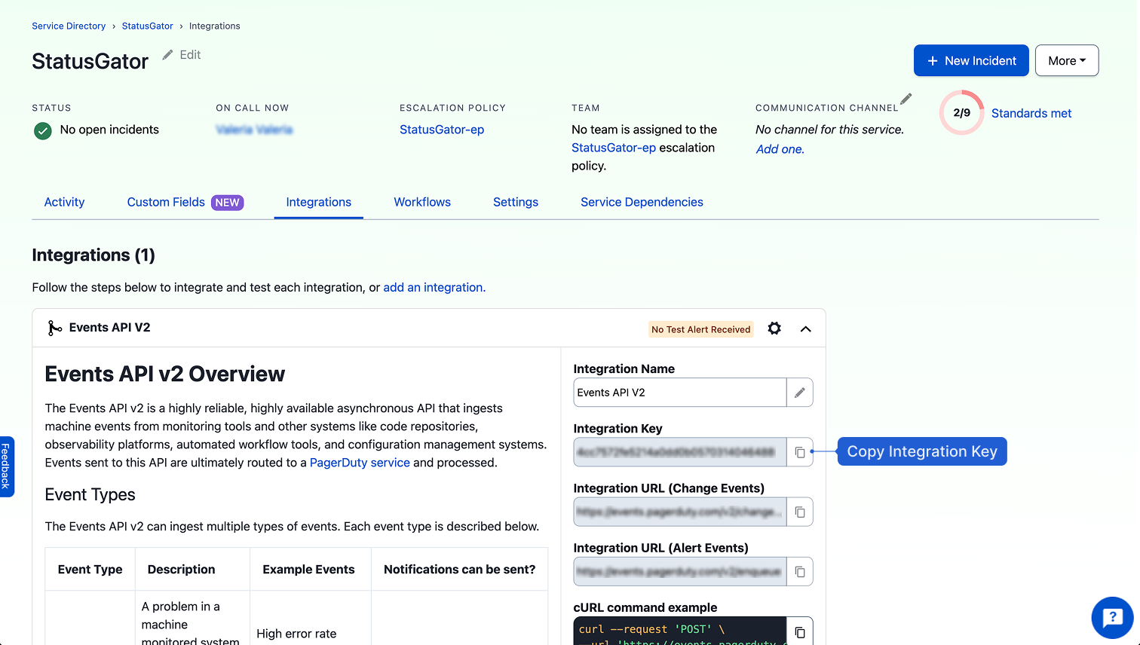Click the Integration Key field
This screenshot has height=645, width=1140.
point(679,452)
